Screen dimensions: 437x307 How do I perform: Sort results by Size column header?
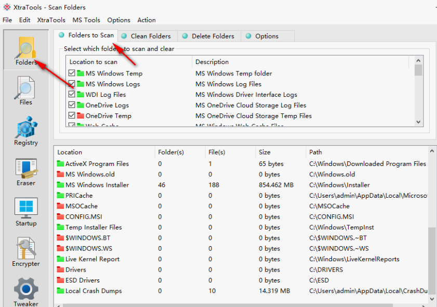264,152
